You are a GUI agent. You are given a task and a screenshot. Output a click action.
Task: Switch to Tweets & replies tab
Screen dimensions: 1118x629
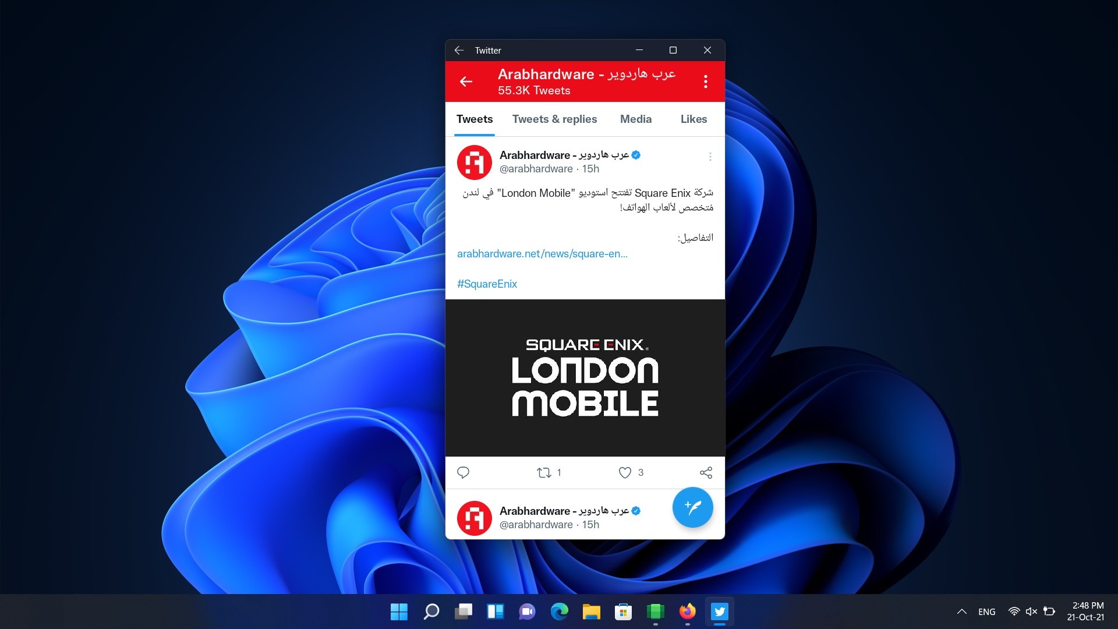pos(554,119)
